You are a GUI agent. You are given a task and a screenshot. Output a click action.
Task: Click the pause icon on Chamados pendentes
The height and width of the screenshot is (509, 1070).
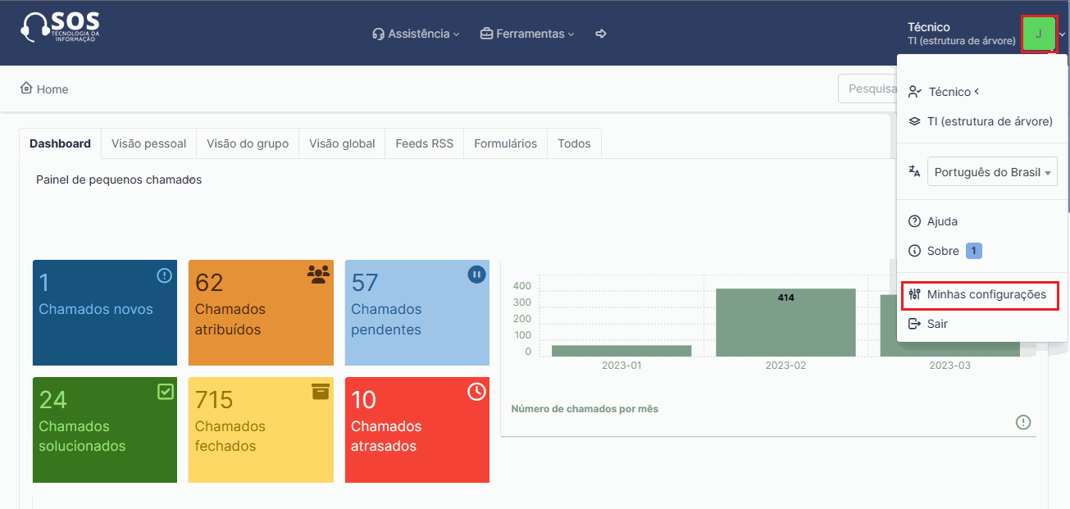pyautogui.click(x=476, y=275)
